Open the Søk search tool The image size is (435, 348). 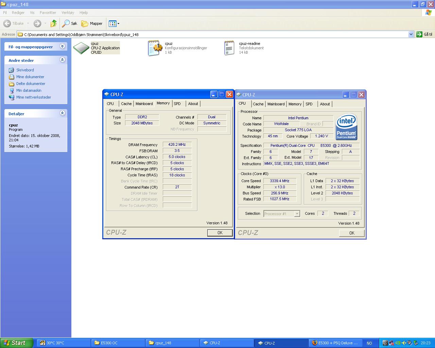pos(70,23)
